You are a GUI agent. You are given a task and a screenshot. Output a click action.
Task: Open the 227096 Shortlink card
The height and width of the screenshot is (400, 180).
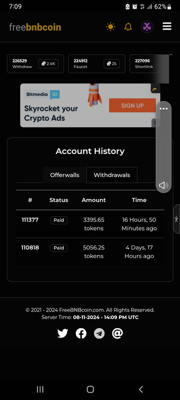pos(149,64)
